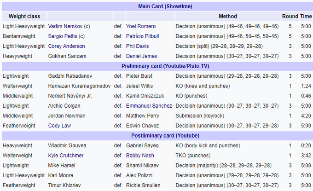Click the Method column header
Image resolution: width=313 pixels, height=191 pixels.
click(x=227, y=17)
